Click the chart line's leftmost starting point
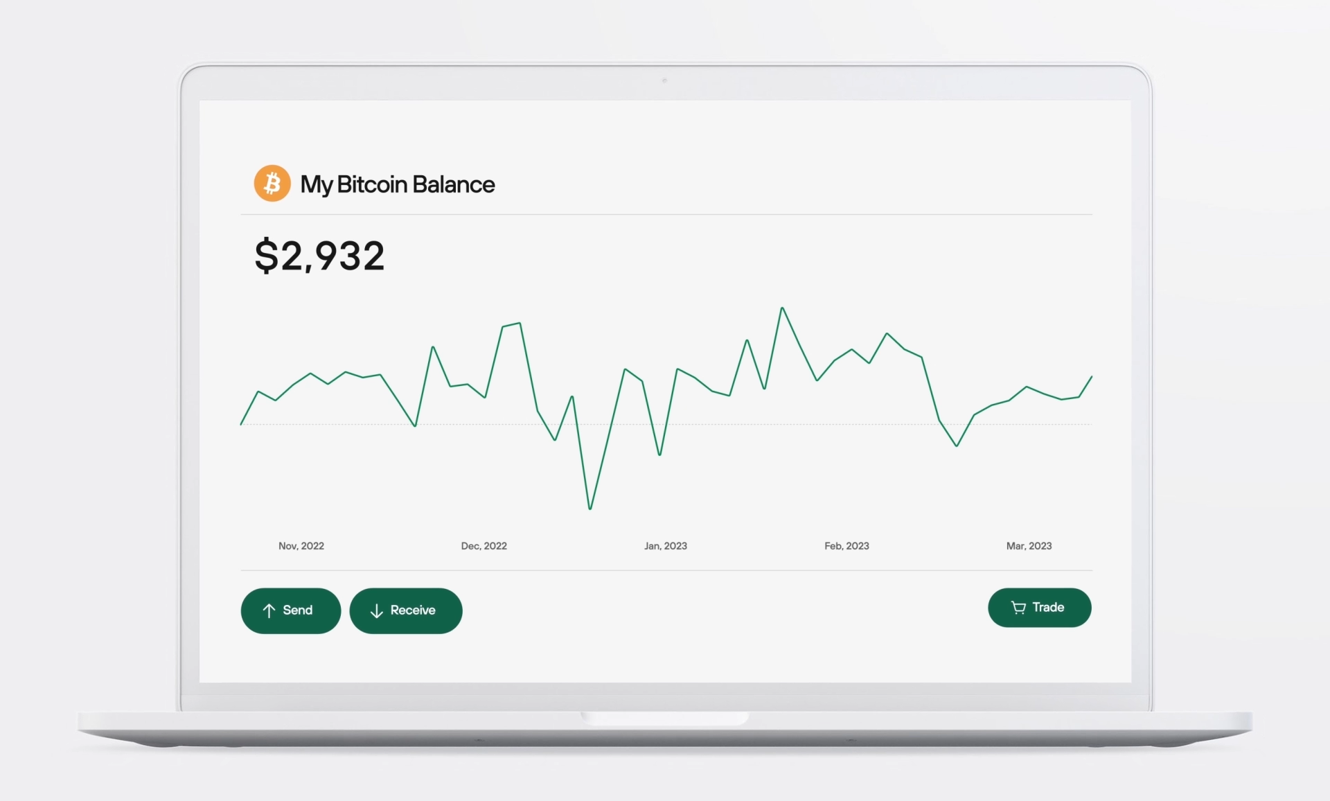 coord(241,424)
